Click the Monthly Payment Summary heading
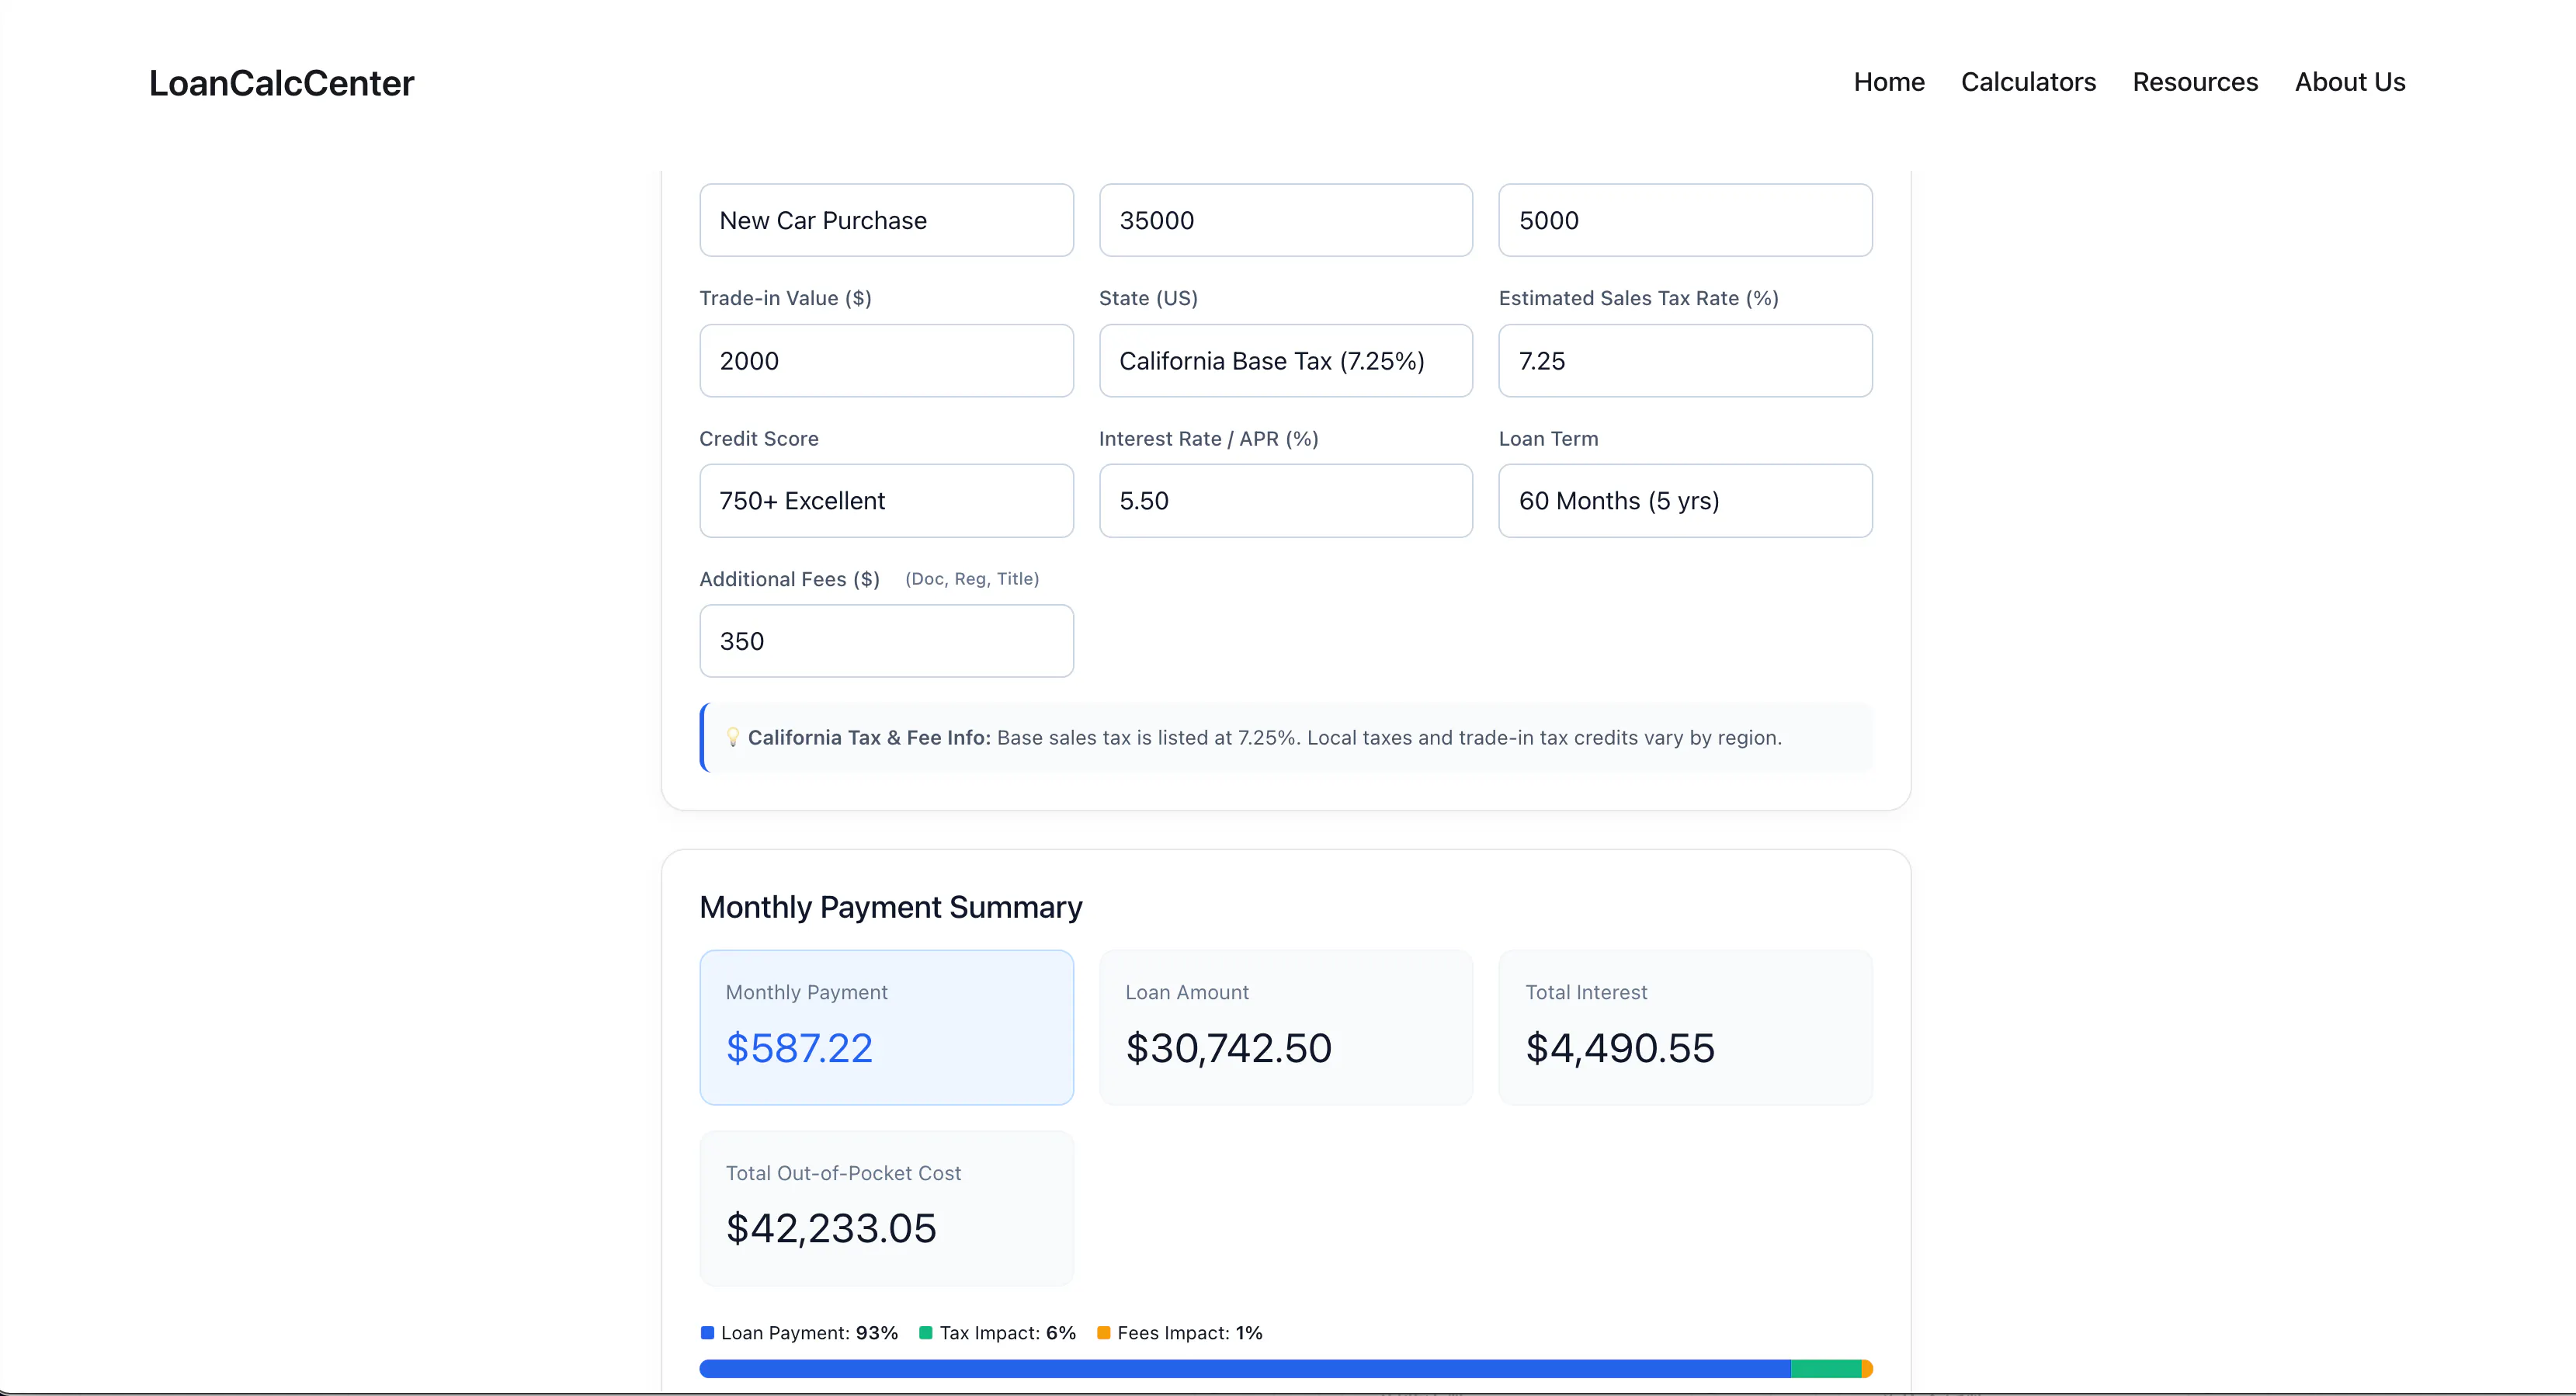 (x=890, y=906)
